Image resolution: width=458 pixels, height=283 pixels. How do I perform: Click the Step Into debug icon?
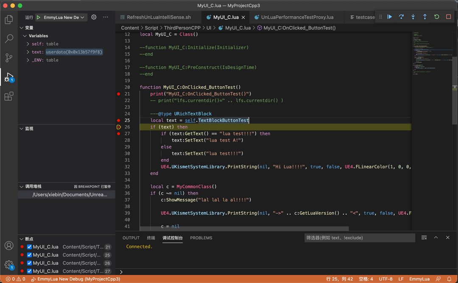pos(413,16)
